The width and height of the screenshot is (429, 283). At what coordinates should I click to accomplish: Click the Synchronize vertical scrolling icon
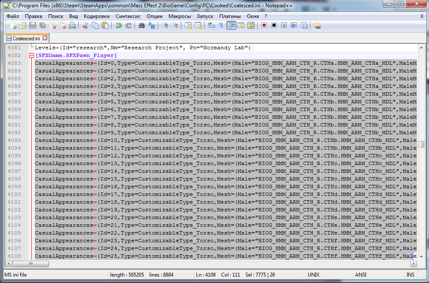[188, 26]
